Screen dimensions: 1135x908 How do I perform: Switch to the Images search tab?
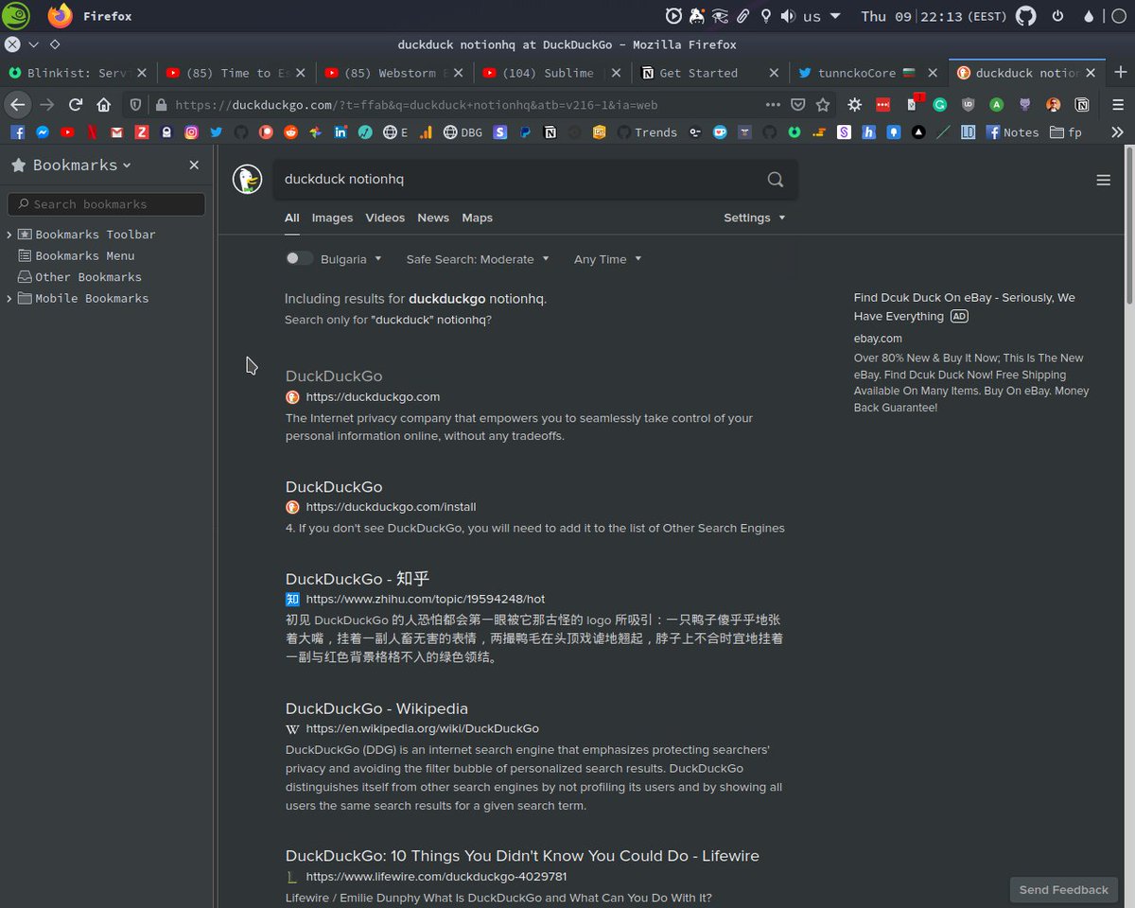(x=332, y=218)
